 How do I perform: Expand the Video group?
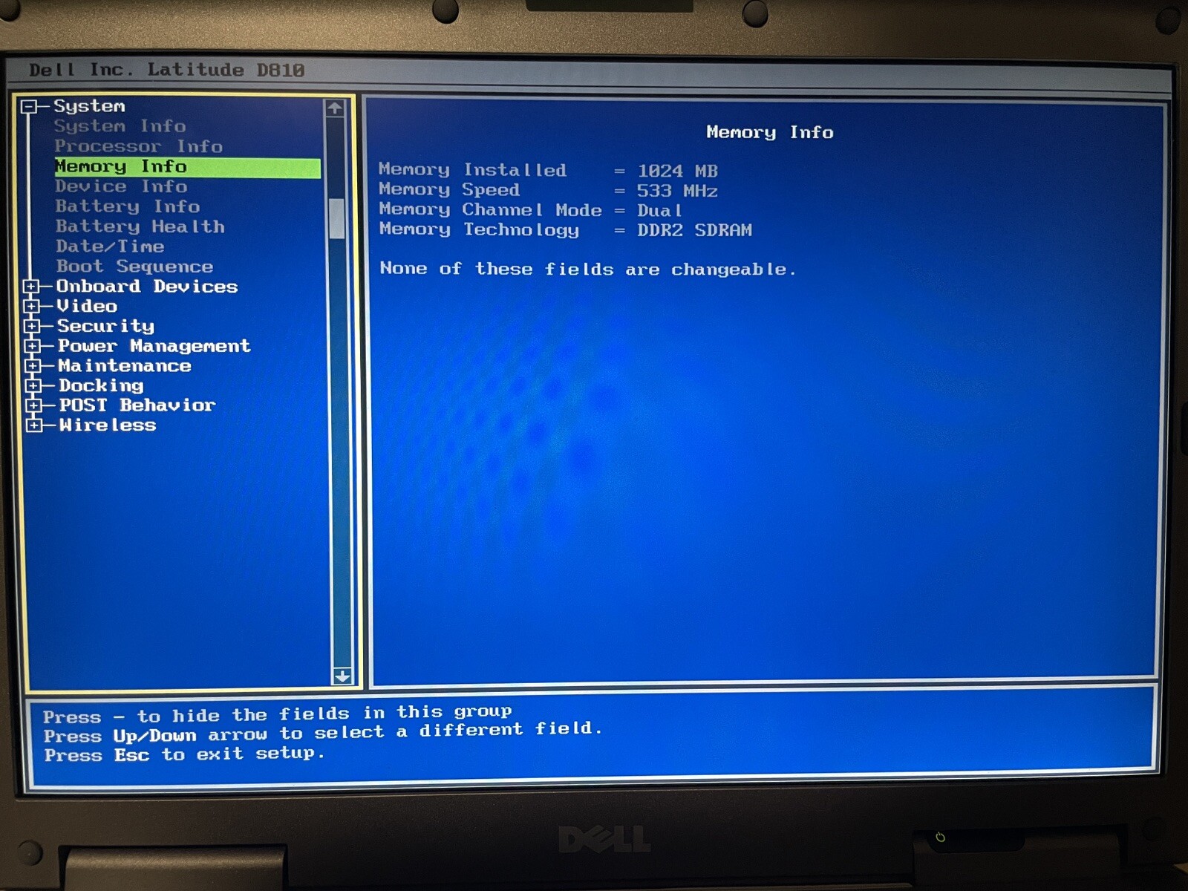[x=31, y=306]
